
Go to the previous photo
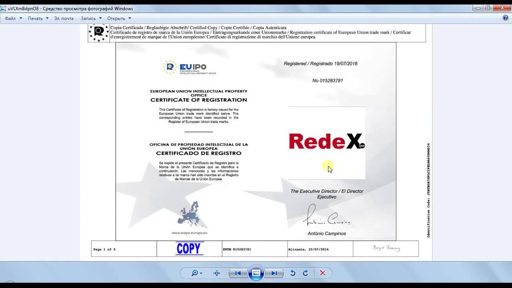click(238, 273)
